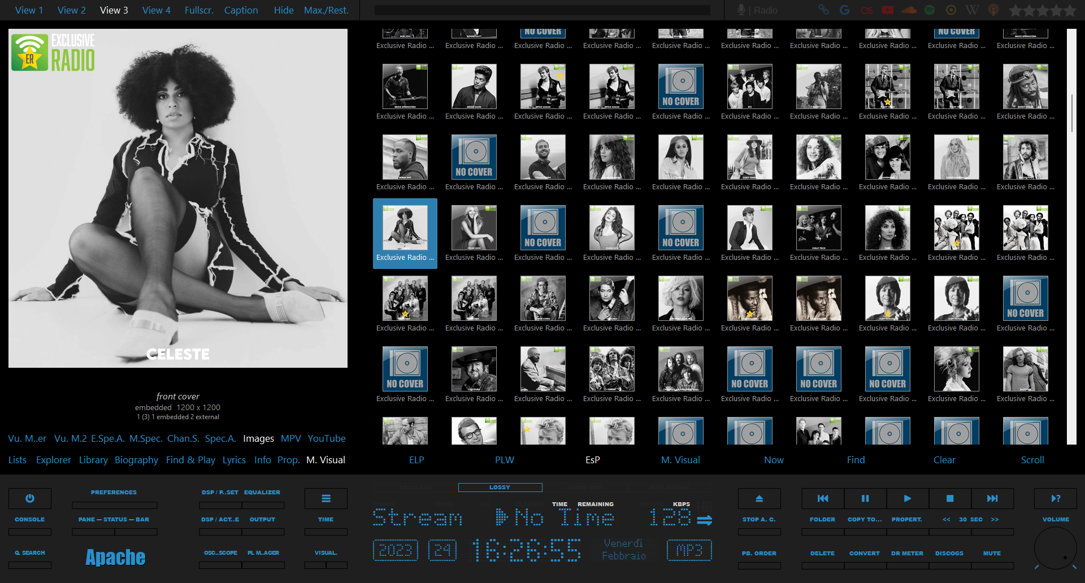The width and height of the screenshot is (1085, 583).
Task: Open the SoundCloud icon
Action: [909, 10]
